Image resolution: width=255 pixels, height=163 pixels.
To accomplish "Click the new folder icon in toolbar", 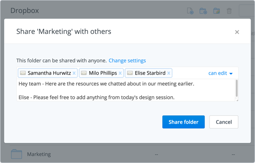I will (x=203, y=11).
